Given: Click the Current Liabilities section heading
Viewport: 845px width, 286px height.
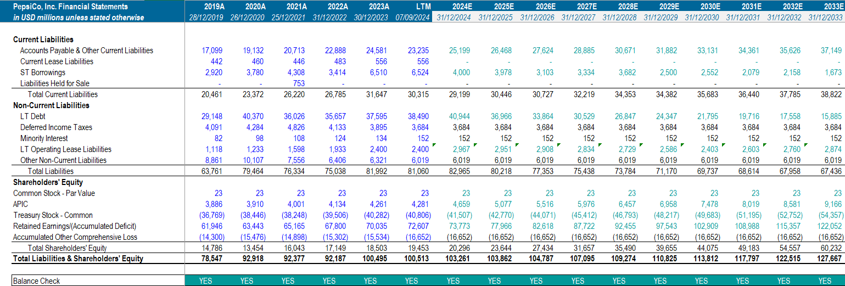Looking at the screenshot, I should pos(43,40).
